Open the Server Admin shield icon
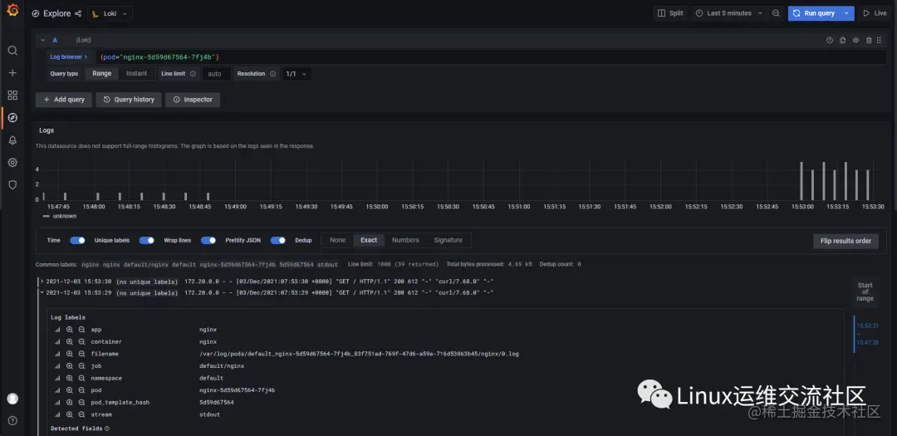This screenshot has width=897, height=436. (12, 185)
